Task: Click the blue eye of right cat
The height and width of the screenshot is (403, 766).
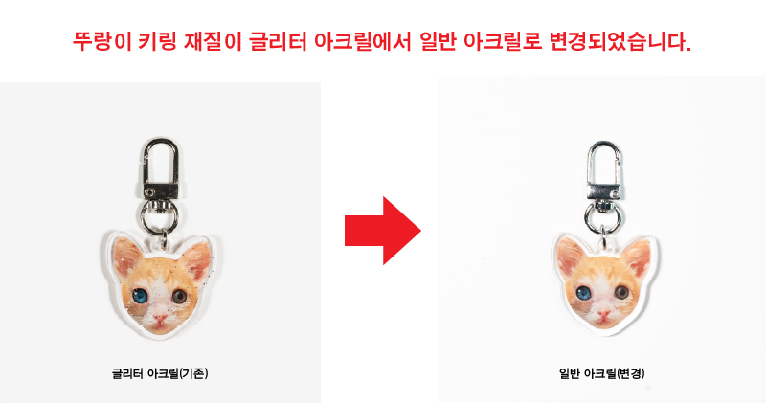Action: [583, 293]
